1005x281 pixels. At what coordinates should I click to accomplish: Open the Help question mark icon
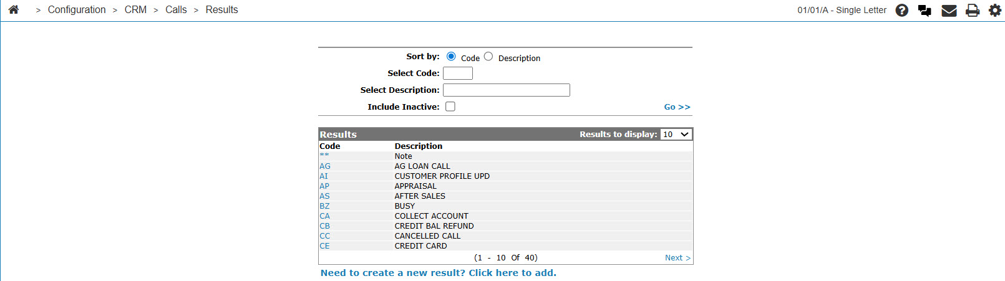pos(902,10)
